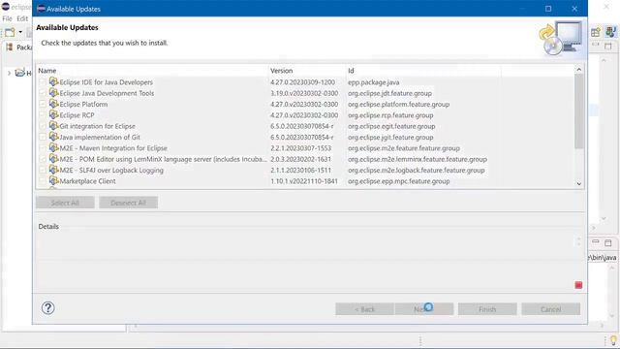
Task: Toggle the Eclipse RCP checkbox
Action: (43, 115)
